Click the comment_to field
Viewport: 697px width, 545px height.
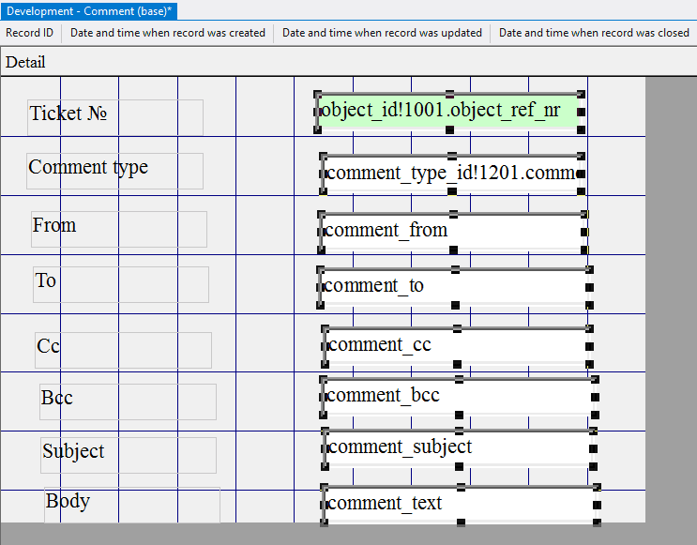point(452,287)
